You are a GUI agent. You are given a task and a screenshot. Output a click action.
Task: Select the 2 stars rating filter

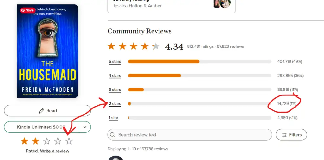tap(115, 104)
